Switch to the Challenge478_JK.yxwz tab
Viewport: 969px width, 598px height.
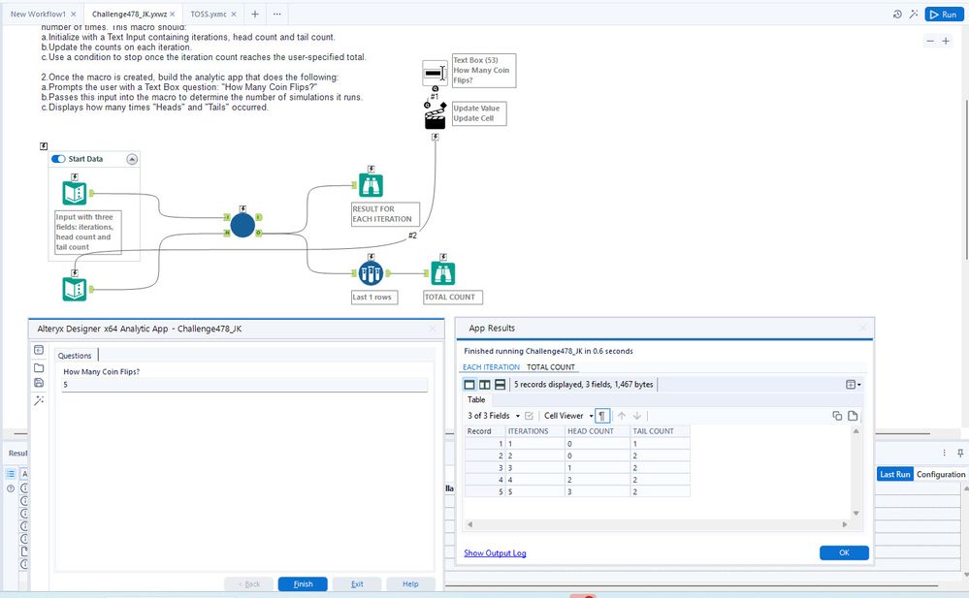click(129, 14)
